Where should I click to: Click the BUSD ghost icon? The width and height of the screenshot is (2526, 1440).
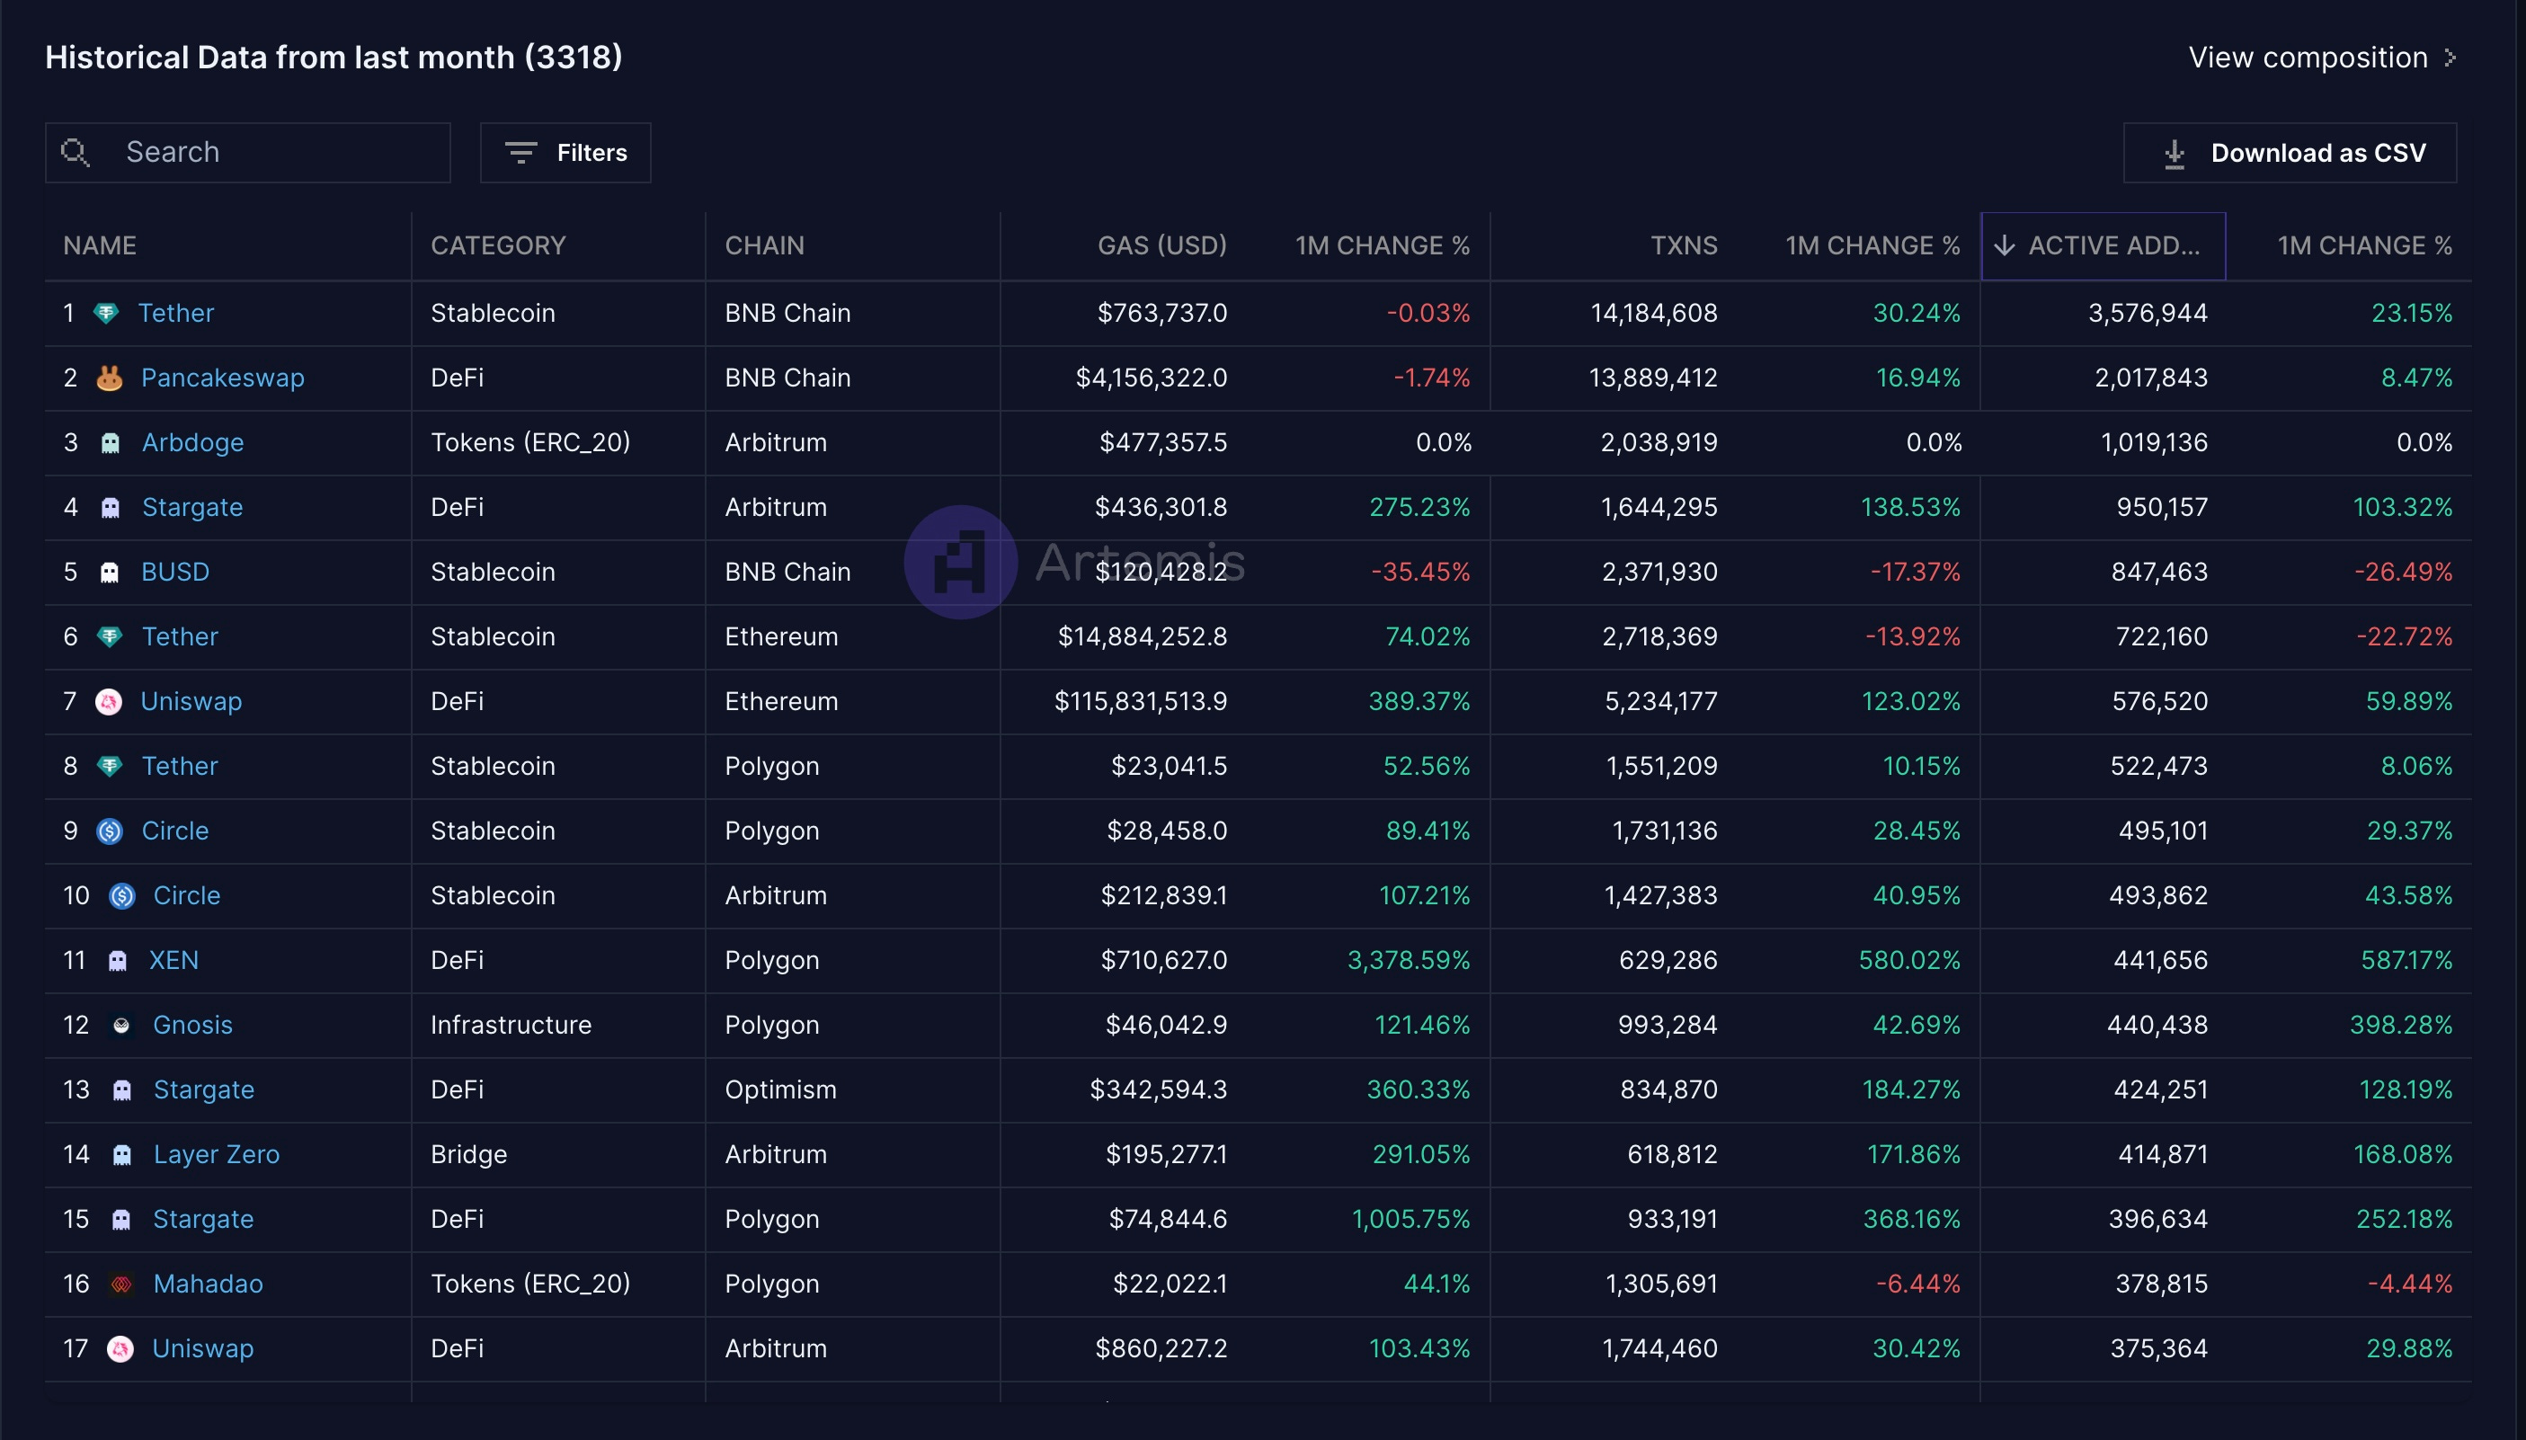click(109, 573)
